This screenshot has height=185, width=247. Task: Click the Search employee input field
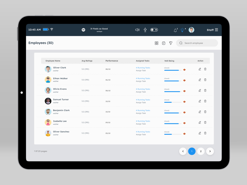click(199, 43)
